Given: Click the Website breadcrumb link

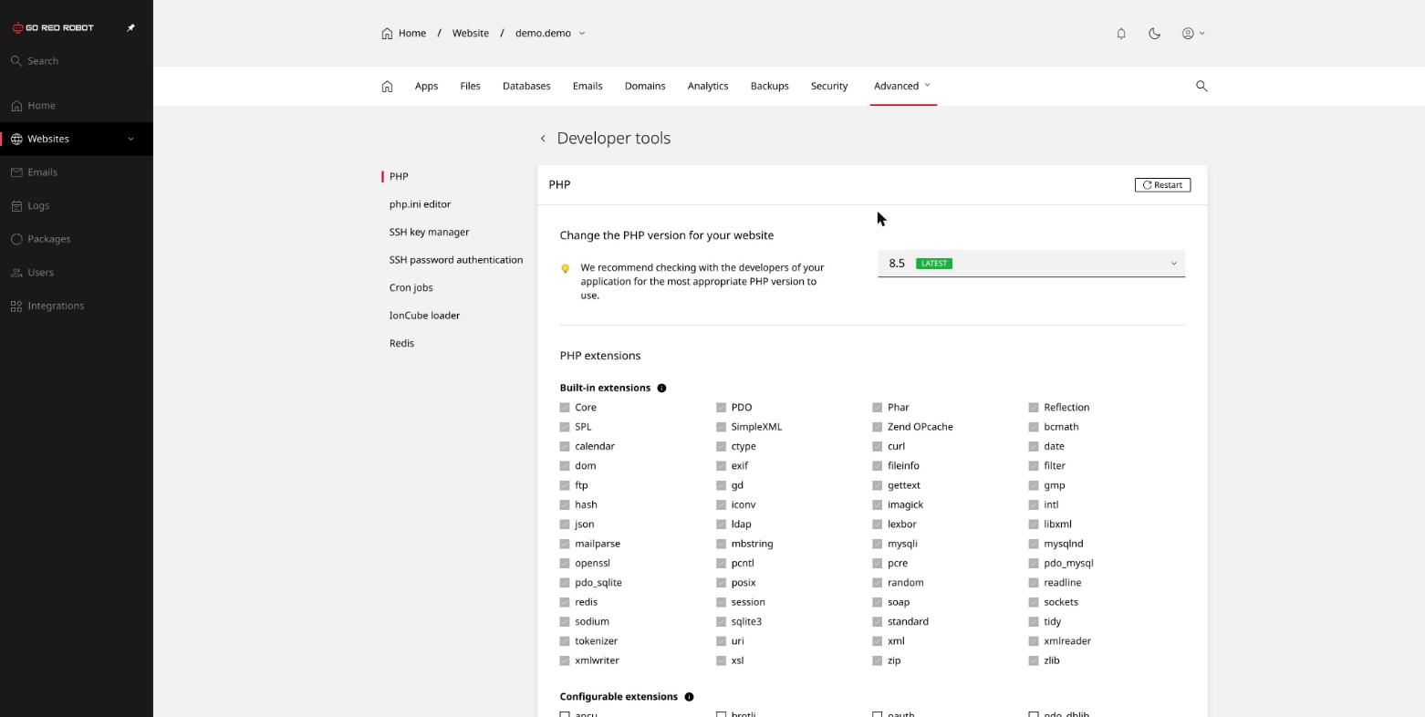Looking at the screenshot, I should [471, 33].
